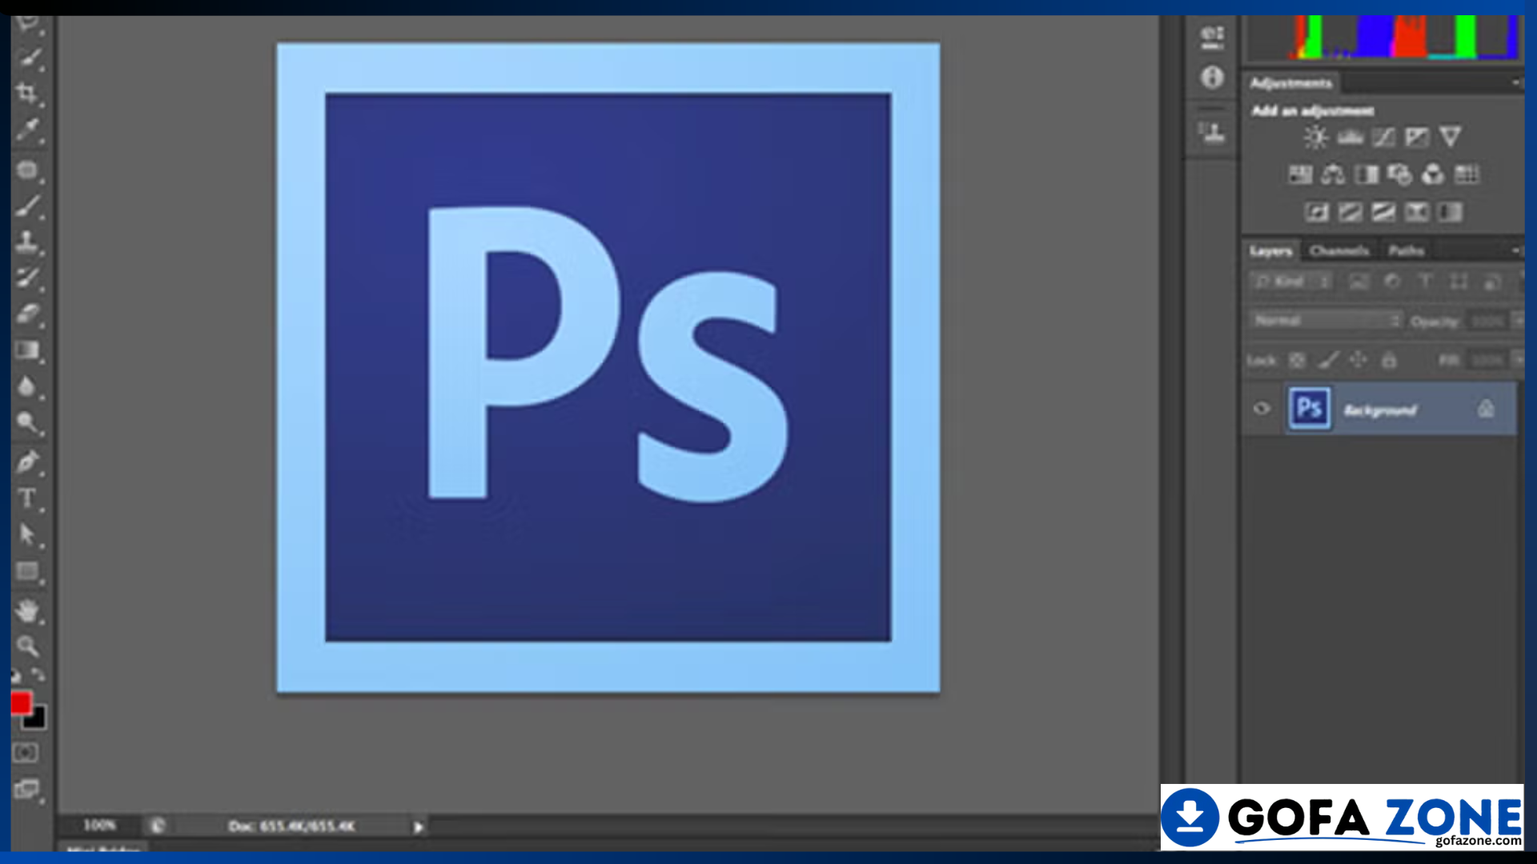The height and width of the screenshot is (864, 1537).
Task: Add a Posterize adjustment
Action: [1350, 212]
